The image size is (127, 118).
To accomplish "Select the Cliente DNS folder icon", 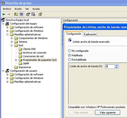I will pyautogui.click(x=20, y=49).
